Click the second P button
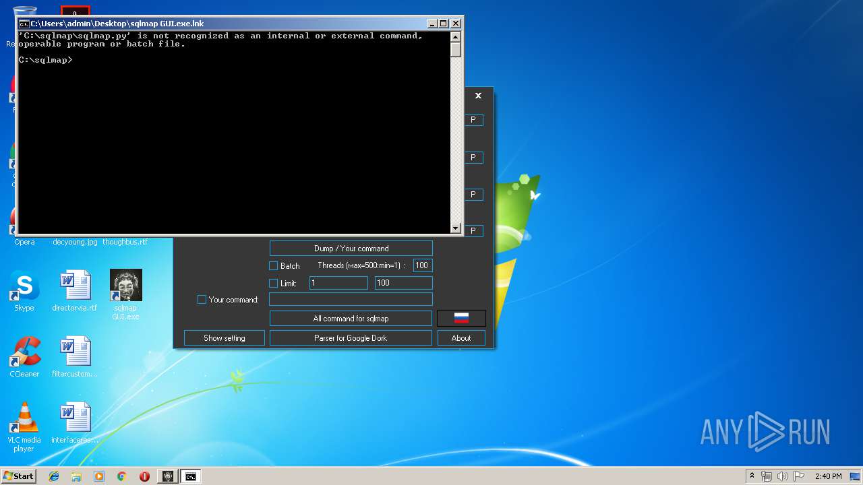The height and width of the screenshot is (485, 863). point(473,157)
